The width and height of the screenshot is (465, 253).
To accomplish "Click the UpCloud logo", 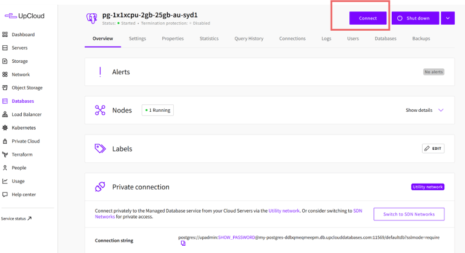I will point(25,16).
